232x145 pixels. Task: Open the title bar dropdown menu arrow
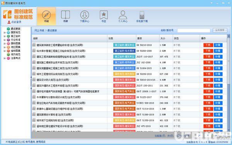212,3
